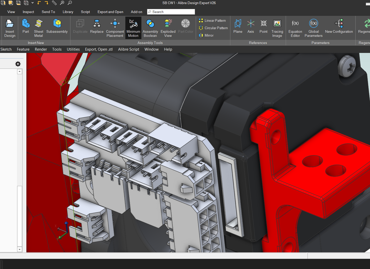Insert a new Subassembly

57,26
